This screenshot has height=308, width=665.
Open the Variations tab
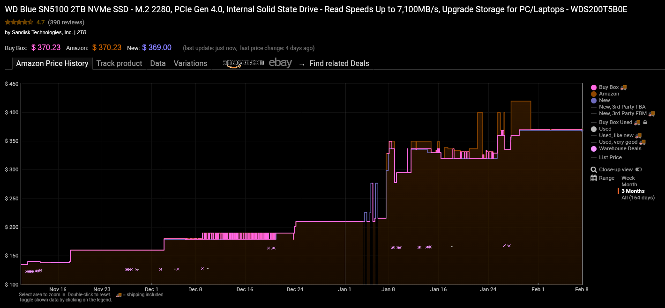(190, 63)
